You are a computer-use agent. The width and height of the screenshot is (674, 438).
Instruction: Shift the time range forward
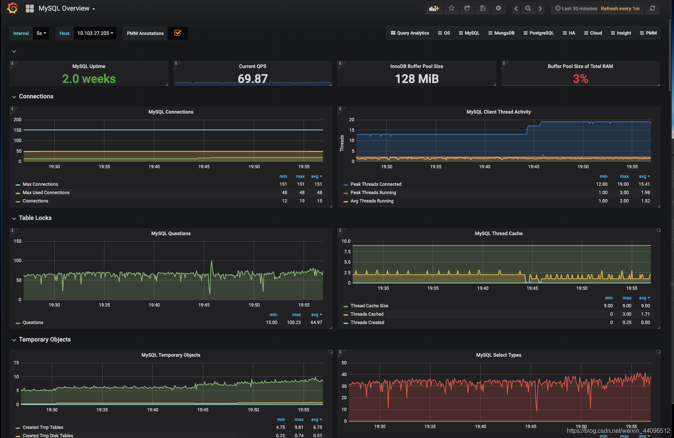tap(540, 8)
